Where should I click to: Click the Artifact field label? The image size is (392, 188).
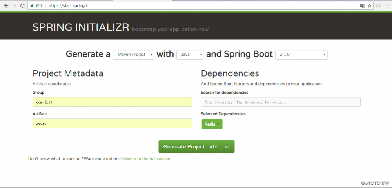(40, 114)
